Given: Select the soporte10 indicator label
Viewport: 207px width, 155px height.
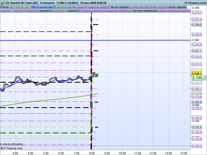Looking at the screenshot, I should [x=46, y=11].
